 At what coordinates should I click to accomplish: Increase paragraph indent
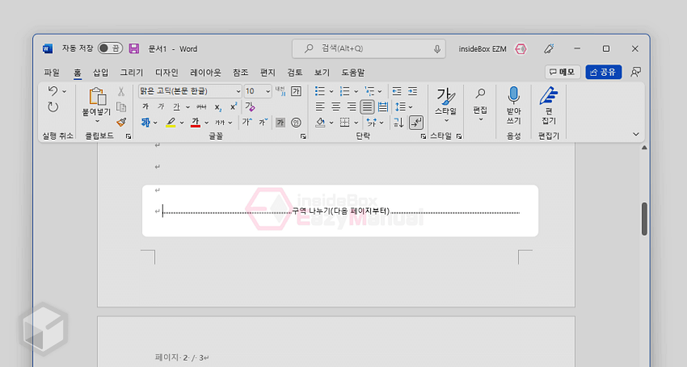[413, 91]
